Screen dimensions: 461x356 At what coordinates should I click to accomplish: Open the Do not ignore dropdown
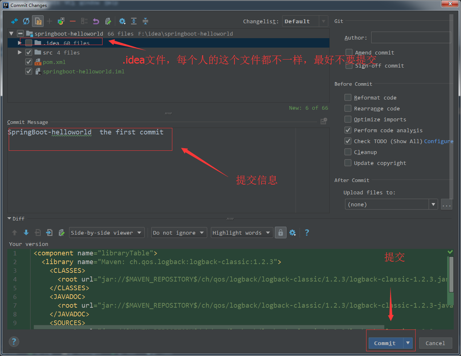[179, 232]
